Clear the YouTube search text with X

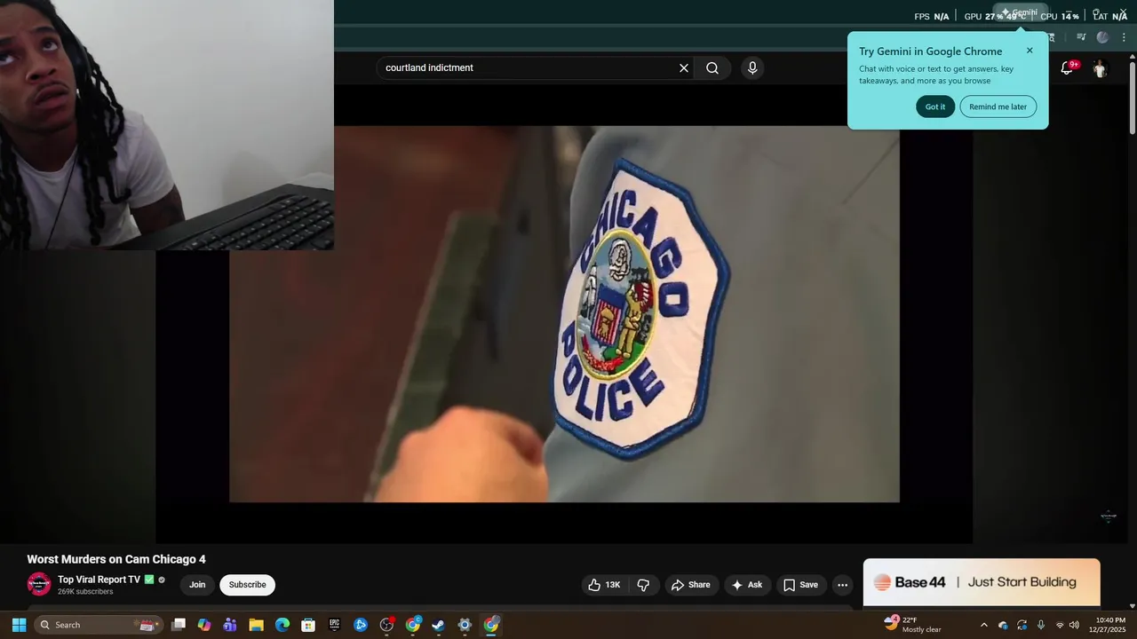click(684, 68)
